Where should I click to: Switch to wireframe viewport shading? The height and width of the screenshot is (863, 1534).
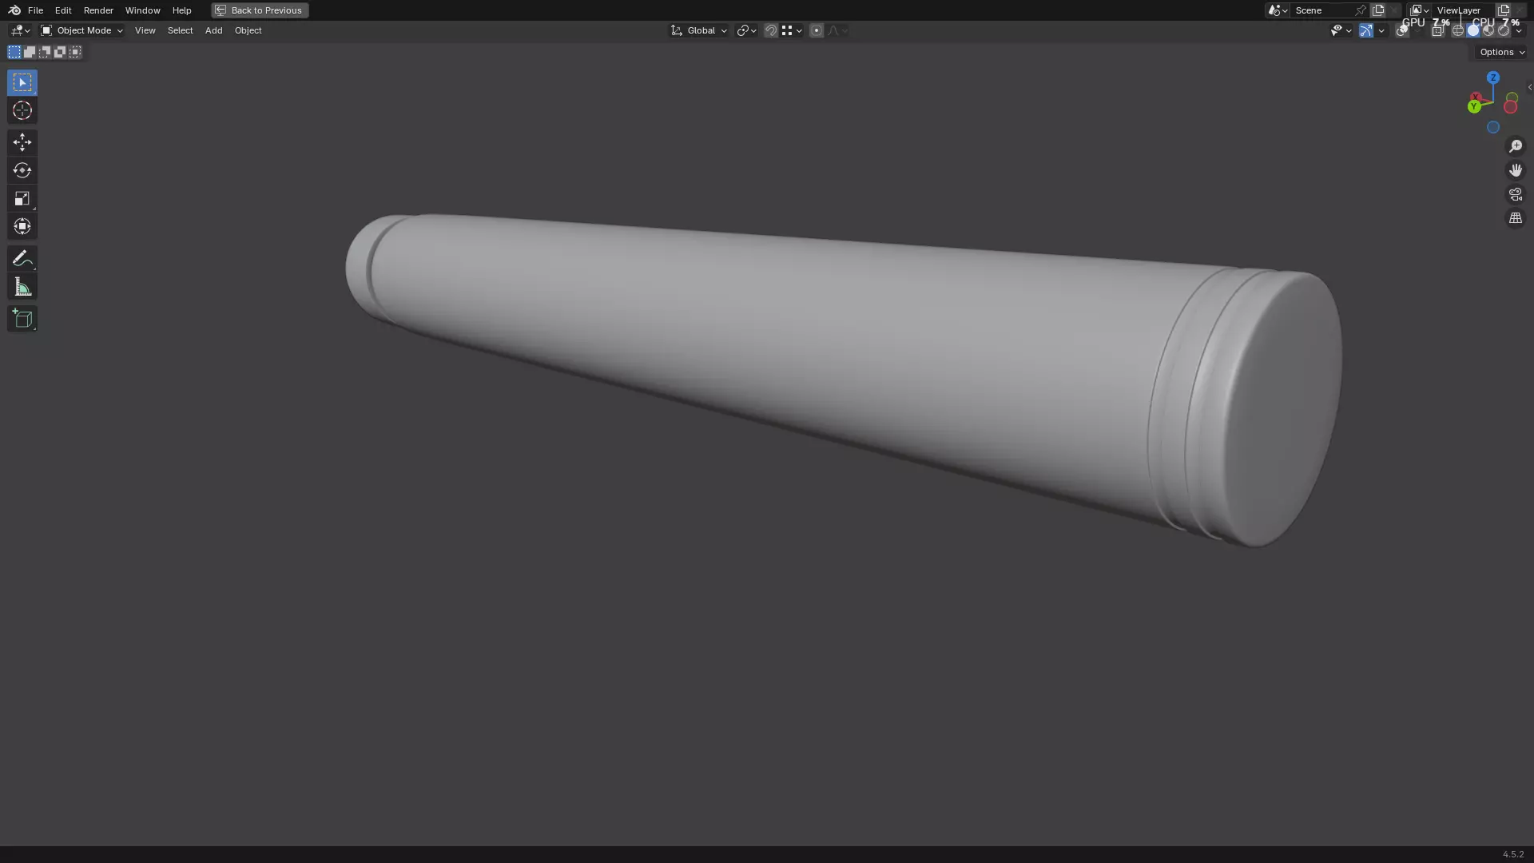[x=1458, y=30]
